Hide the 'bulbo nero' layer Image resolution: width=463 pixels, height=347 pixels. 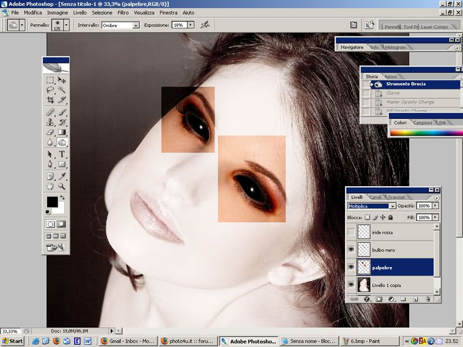(351, 250)
